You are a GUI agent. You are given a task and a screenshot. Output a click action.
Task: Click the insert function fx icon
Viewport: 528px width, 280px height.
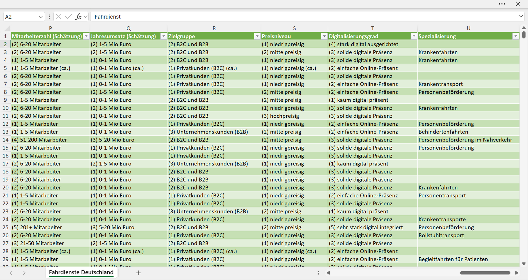pos(78,17)
